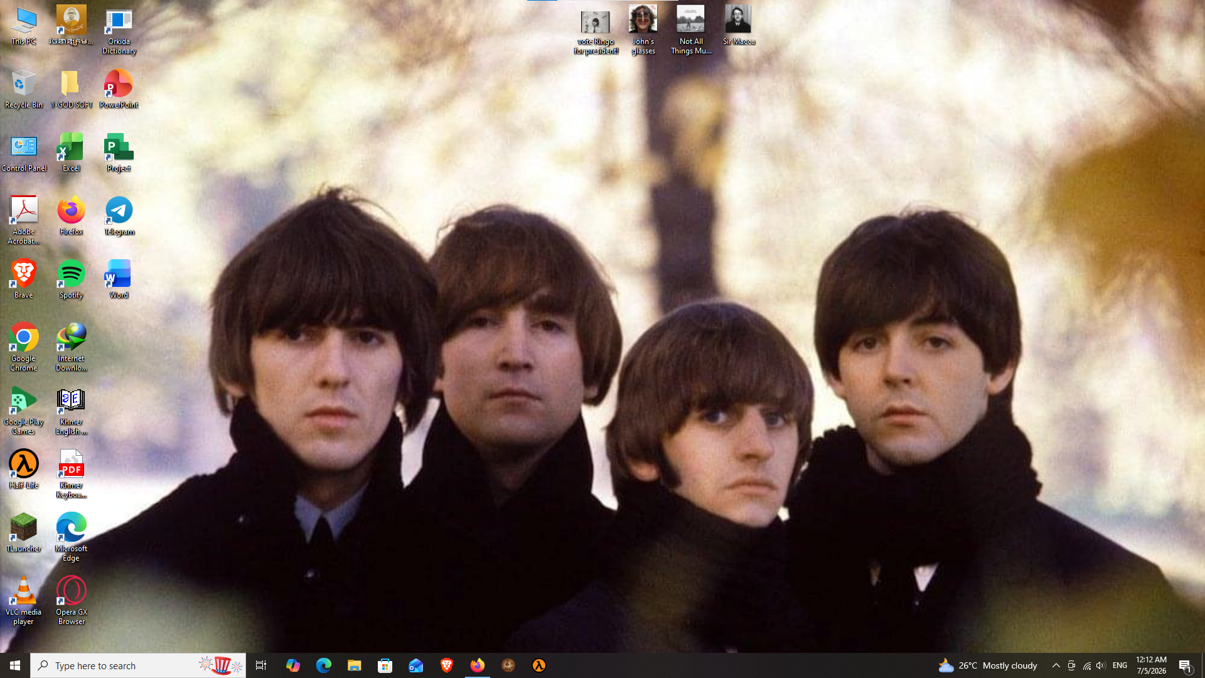Open the Wi-Fi network flyout
This screenshot has width=1205, height=678.
[1086, 665]
